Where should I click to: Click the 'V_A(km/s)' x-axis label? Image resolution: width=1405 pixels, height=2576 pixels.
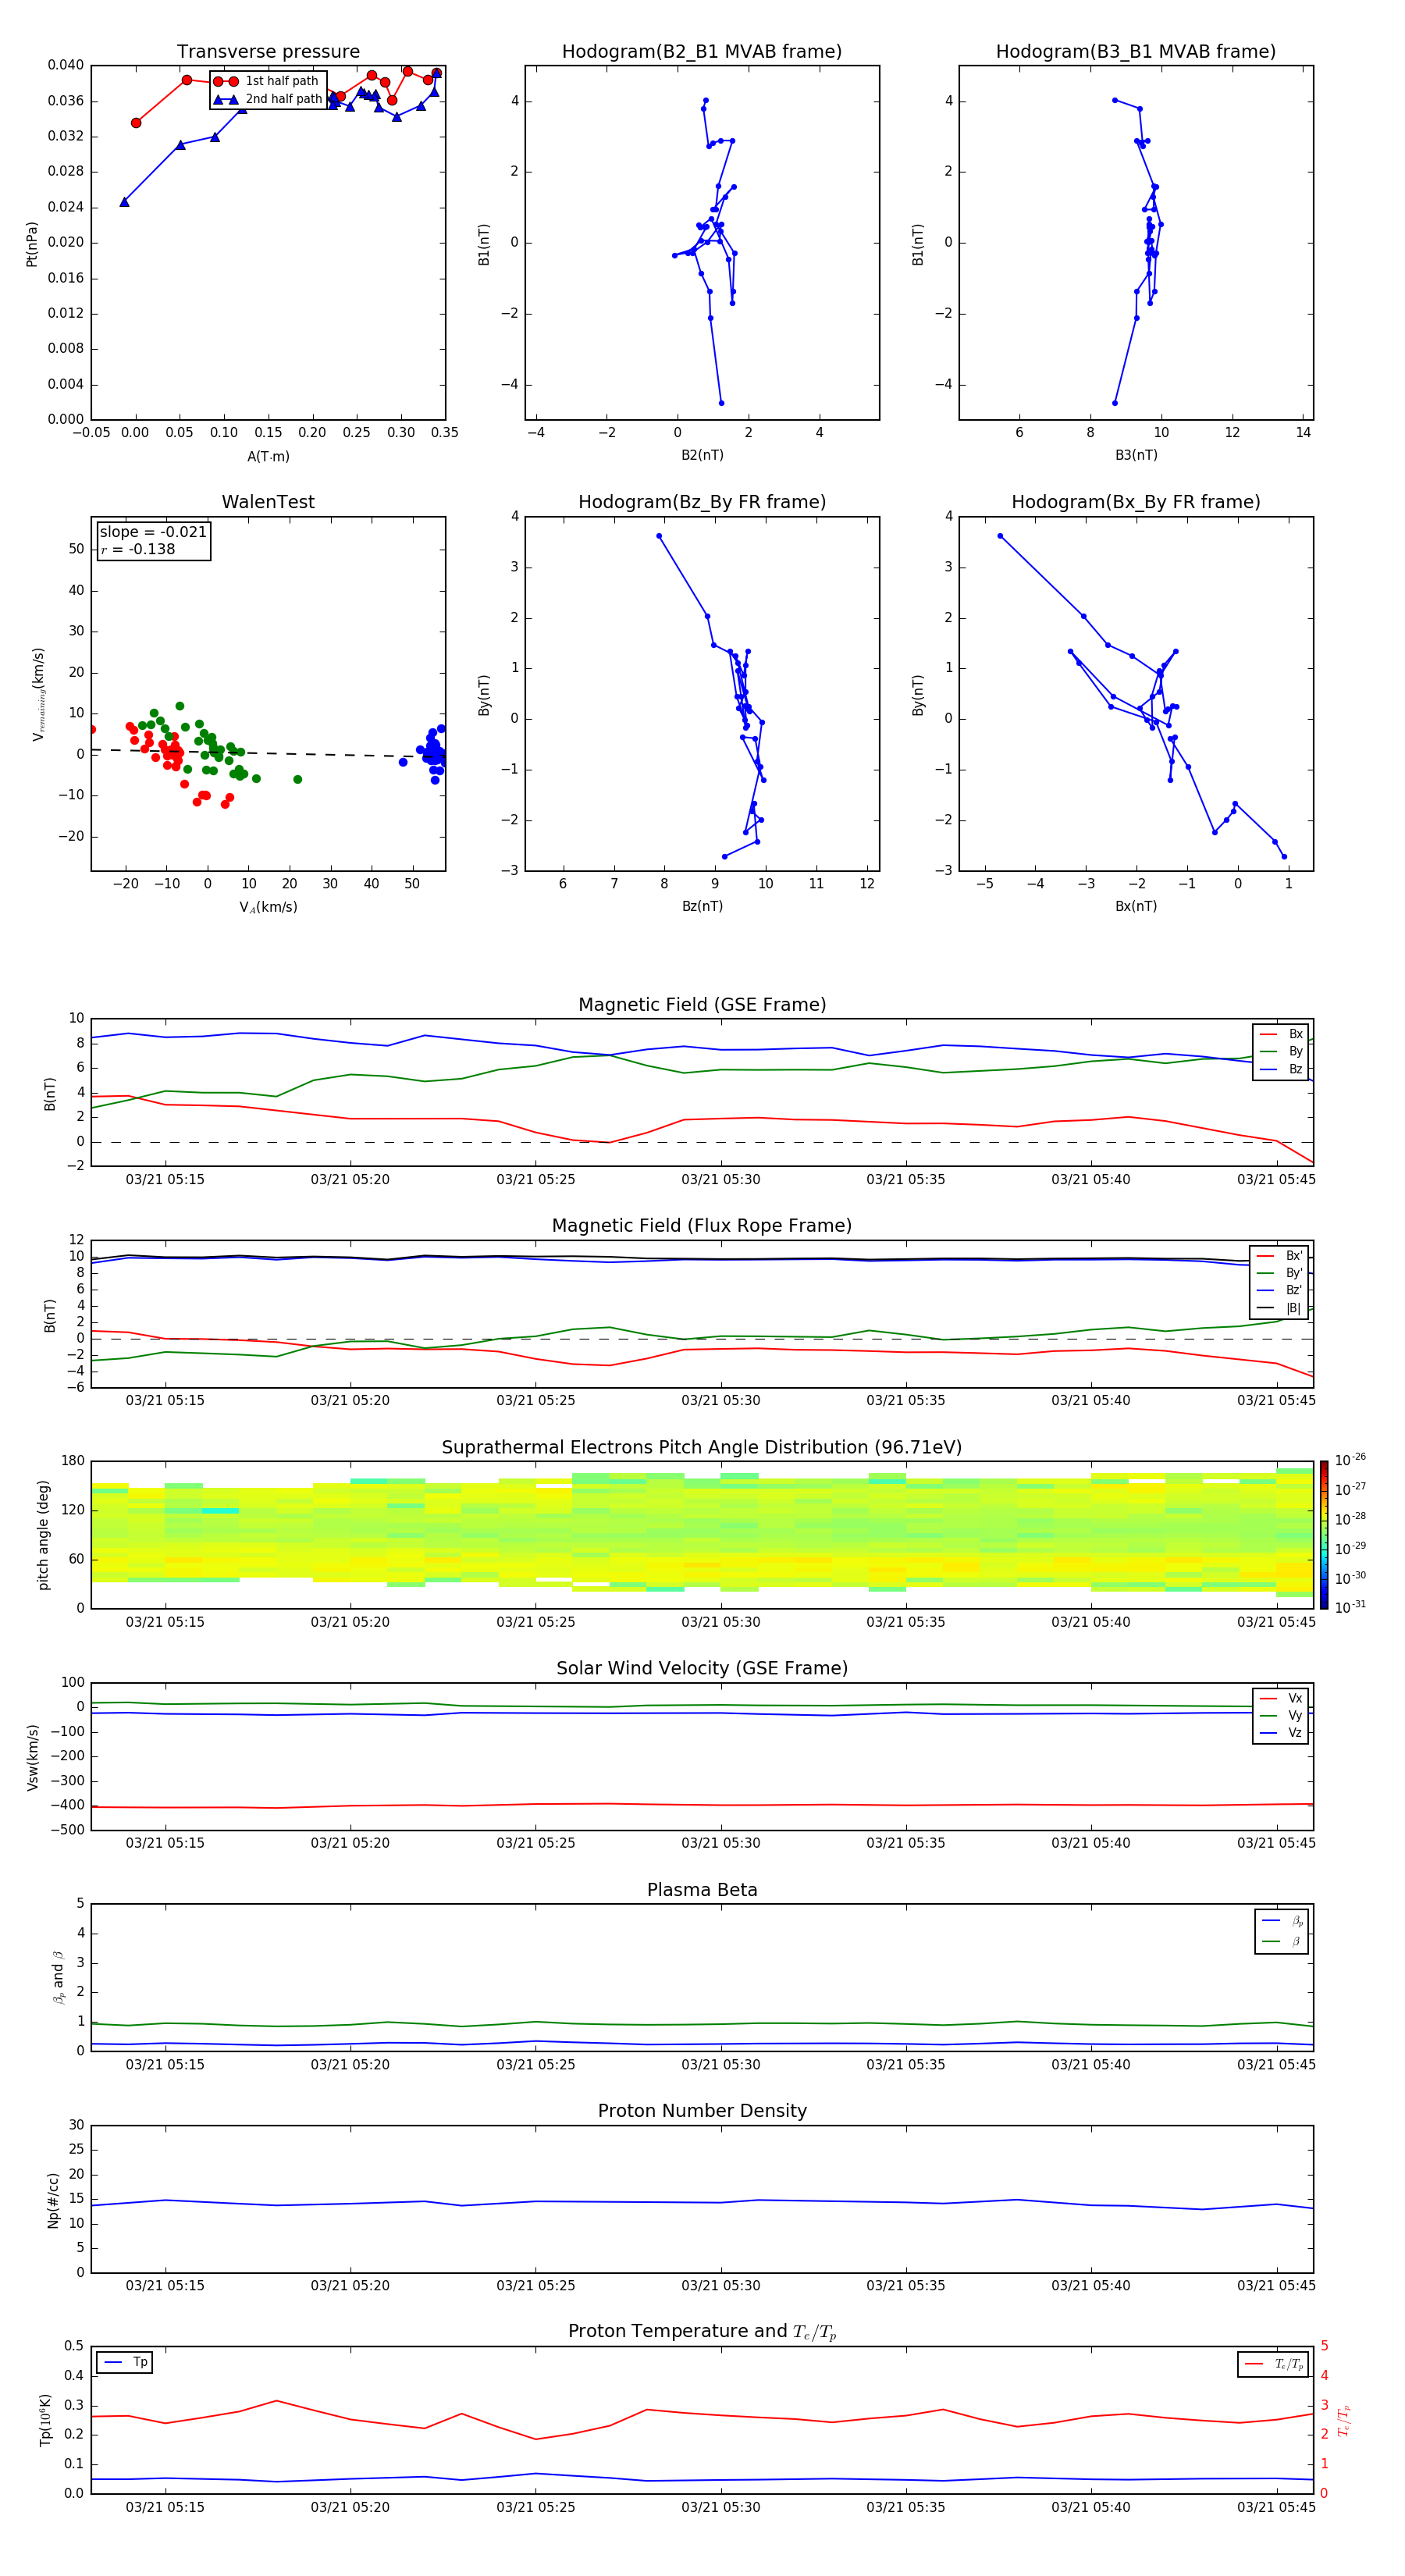268,908
